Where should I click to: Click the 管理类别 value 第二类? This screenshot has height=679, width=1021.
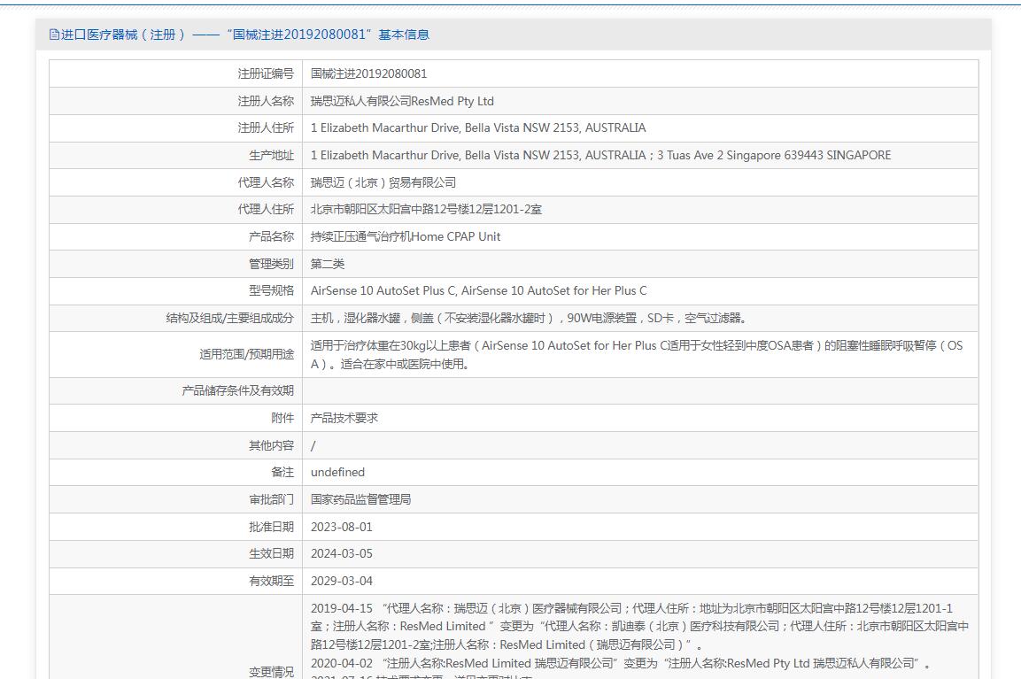pos(328,264)
